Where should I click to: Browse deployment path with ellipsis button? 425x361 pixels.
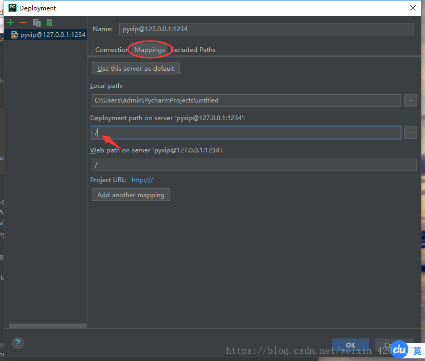[x=410, y=133]
